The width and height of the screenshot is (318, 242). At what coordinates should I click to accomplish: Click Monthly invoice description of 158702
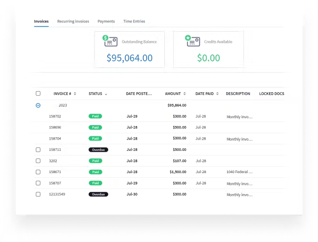point(239,117)
